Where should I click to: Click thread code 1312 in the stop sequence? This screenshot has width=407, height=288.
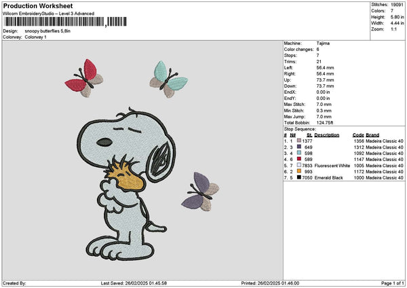coord(359,147)
